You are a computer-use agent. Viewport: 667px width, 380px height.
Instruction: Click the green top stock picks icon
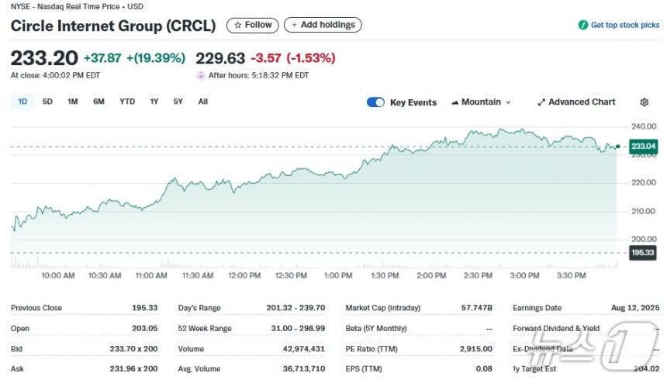pyautogui.click(x=582, y=25)
